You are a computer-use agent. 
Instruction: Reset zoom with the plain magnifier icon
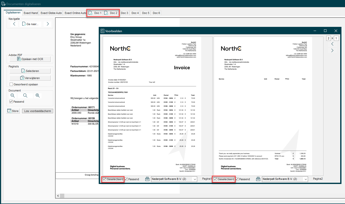pos(25,96)
